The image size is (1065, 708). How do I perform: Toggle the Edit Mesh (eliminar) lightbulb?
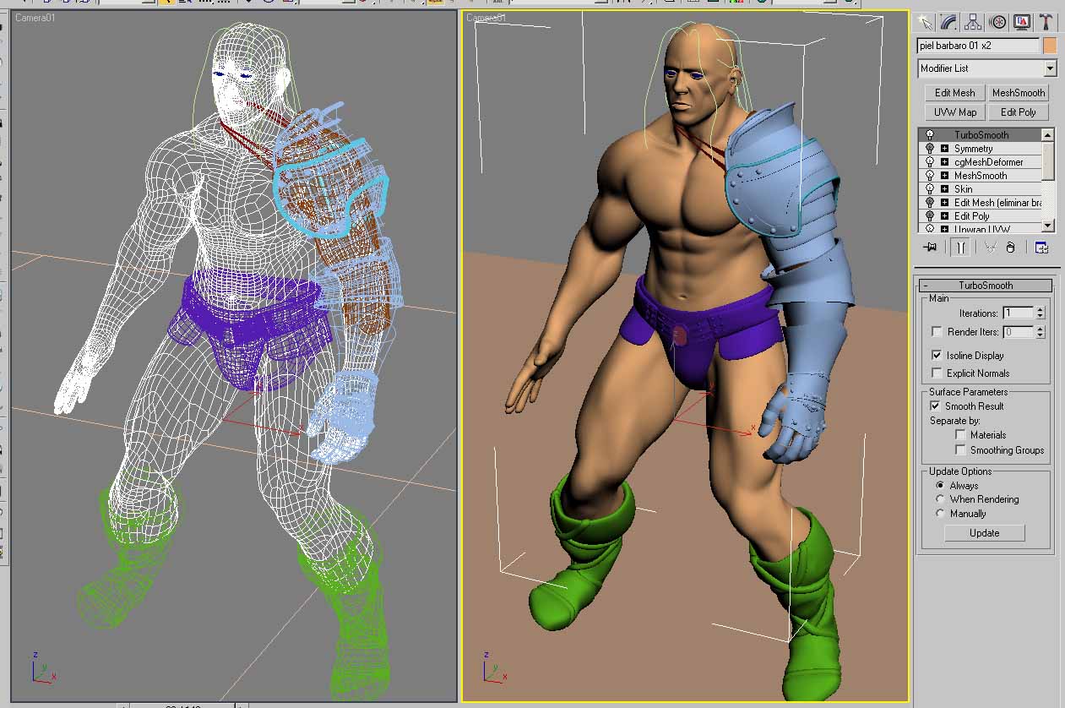point(930,203)
